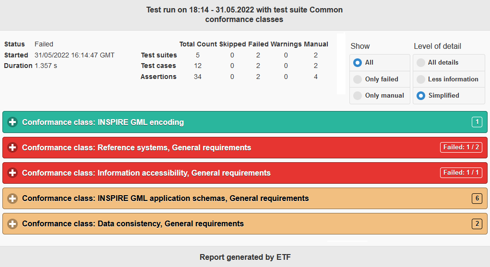Select the Only failed radio option
This screenshot has height=267, width=490.
pyautogui.click(x=380, y=79)
